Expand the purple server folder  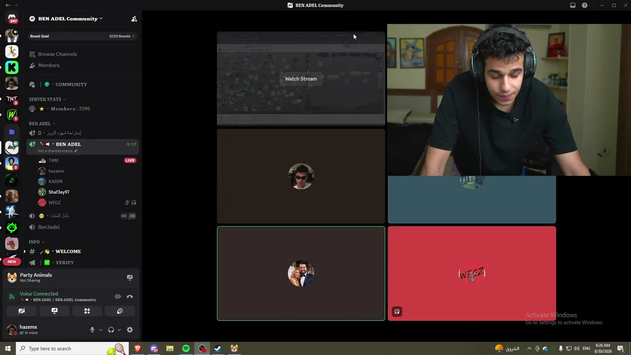point(12,132)
